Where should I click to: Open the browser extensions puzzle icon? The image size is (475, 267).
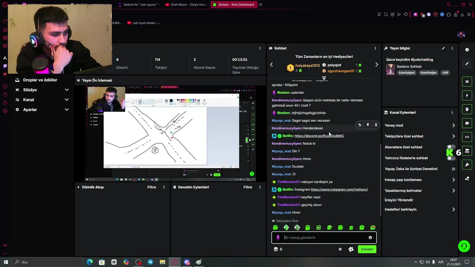[x=449, y=14]
